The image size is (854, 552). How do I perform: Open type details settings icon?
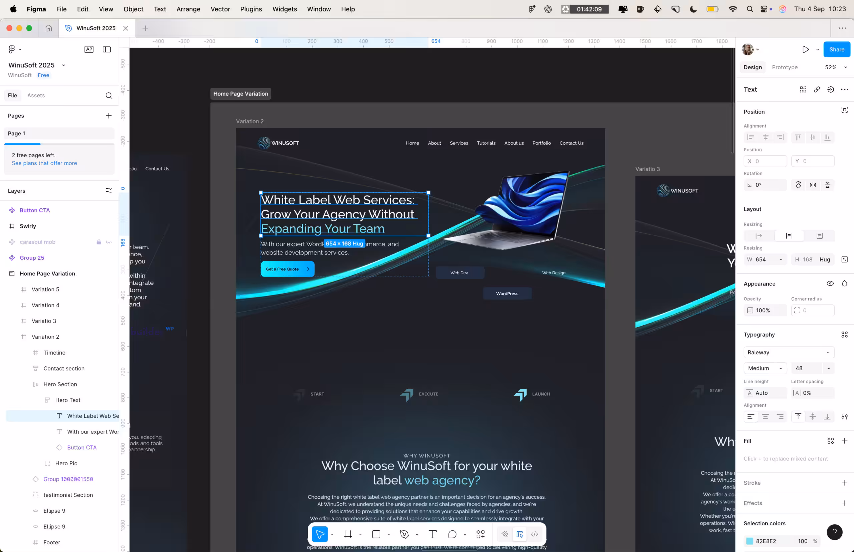(x=845, y=417)
